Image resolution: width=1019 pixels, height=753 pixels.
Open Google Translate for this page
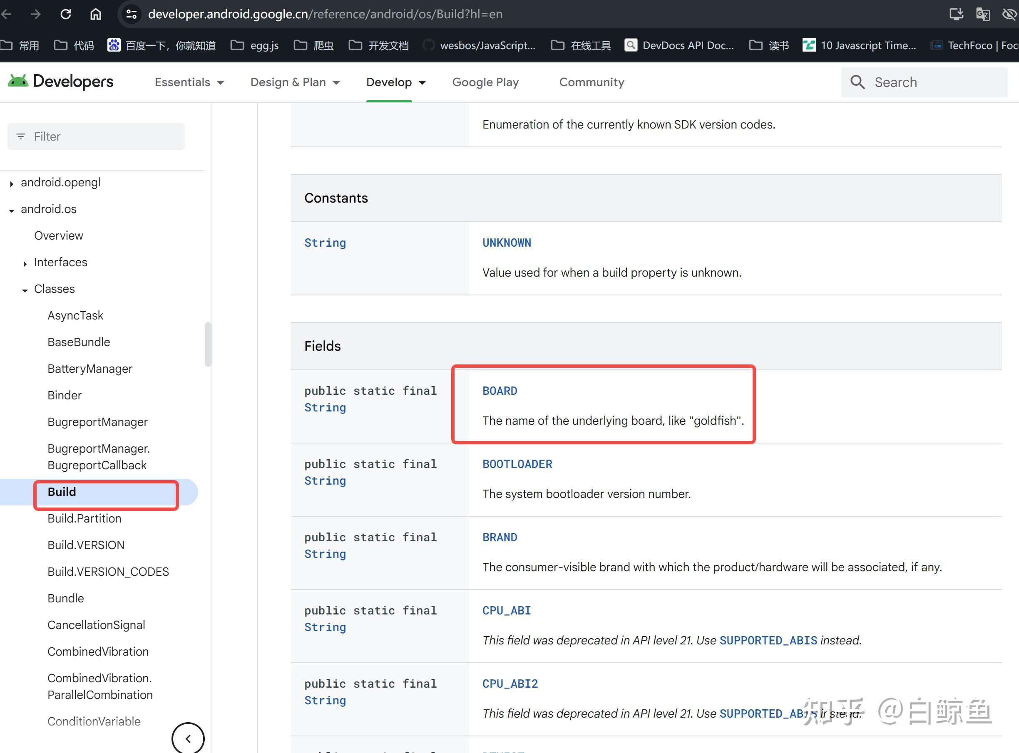983,14
